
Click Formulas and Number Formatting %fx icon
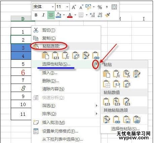126,74
